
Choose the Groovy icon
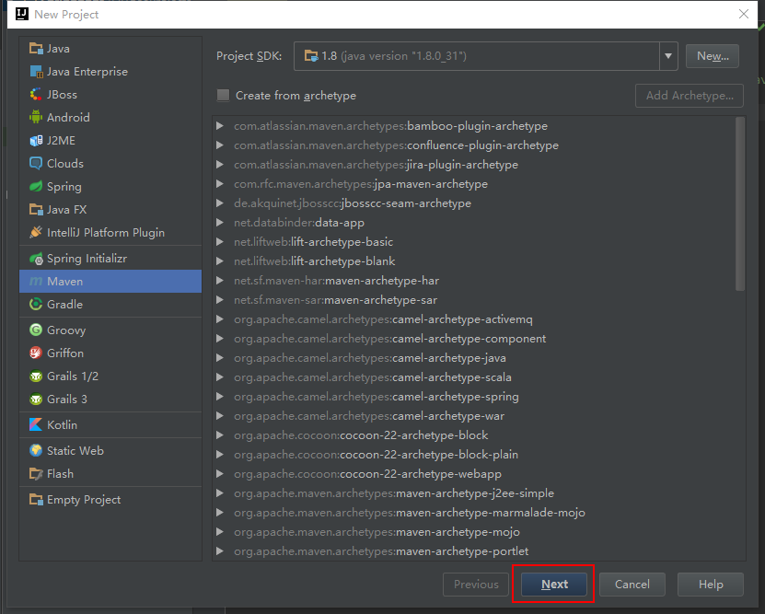tap(36, 330)
